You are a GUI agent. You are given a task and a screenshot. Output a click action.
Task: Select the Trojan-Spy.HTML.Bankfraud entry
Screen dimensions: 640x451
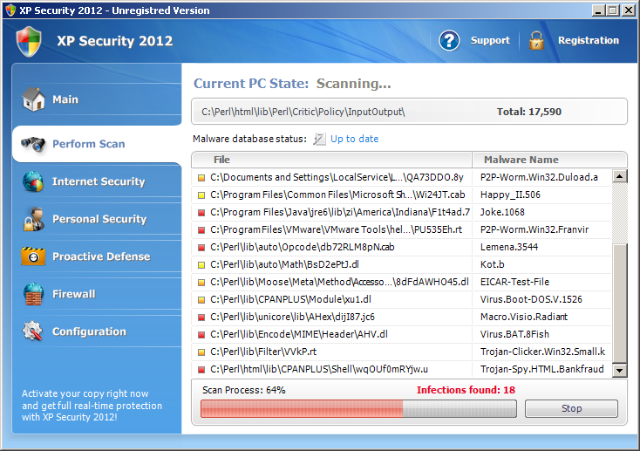tap(541, 369)
